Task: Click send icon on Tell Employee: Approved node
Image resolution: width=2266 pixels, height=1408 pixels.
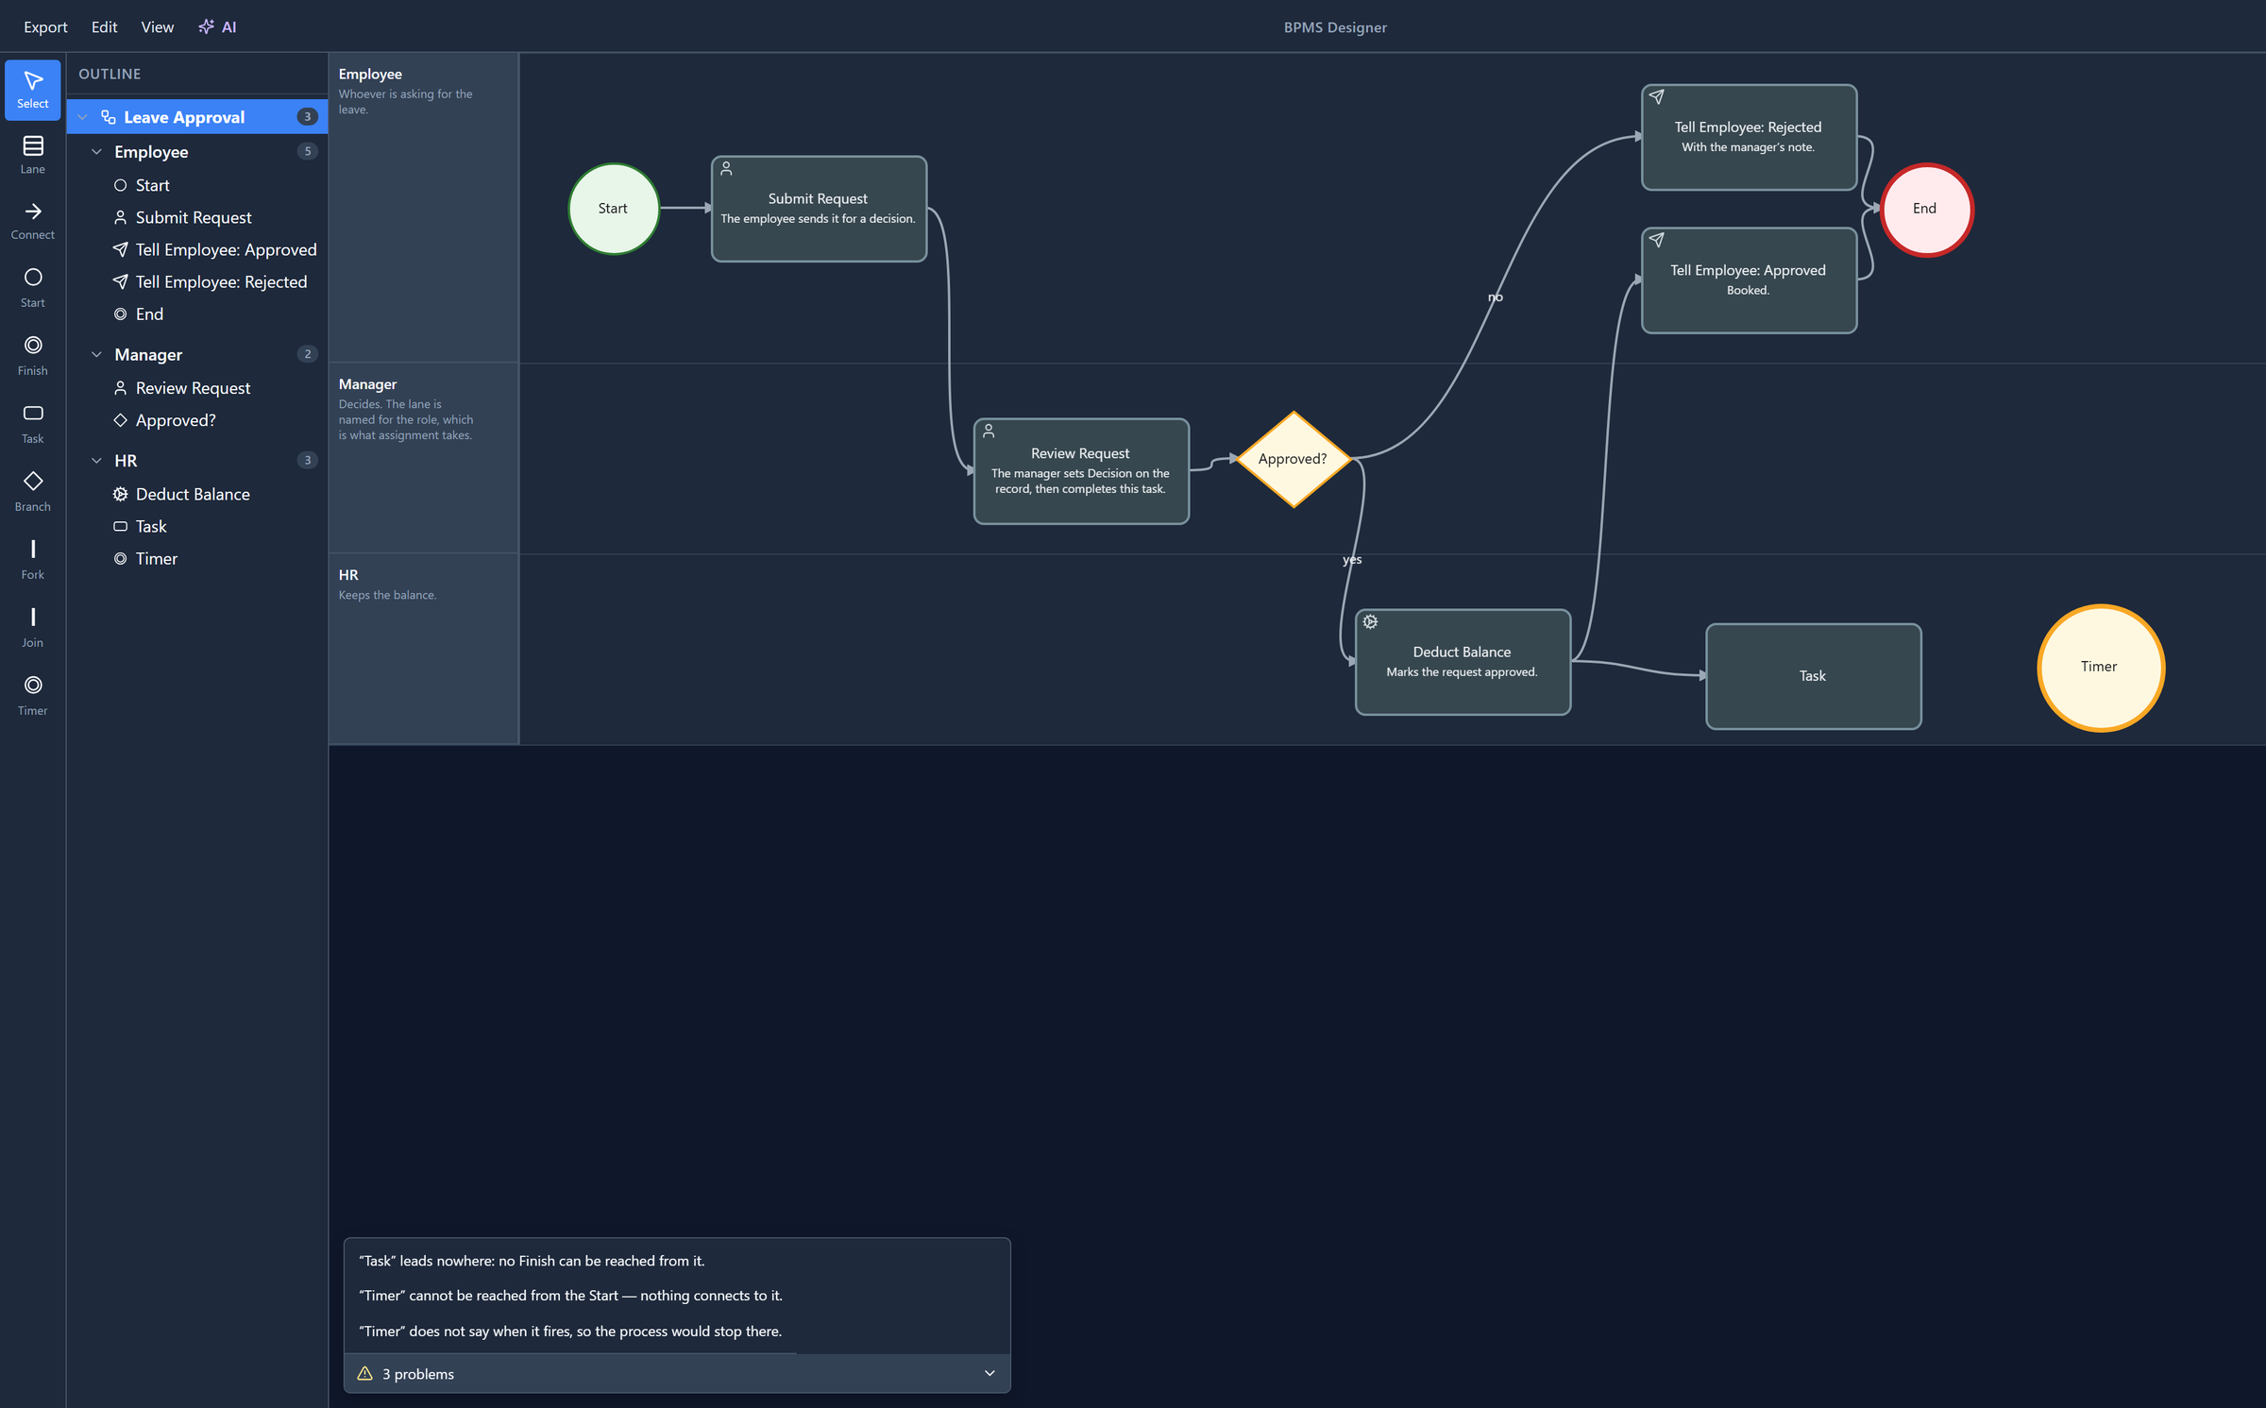Action: 1657,240
